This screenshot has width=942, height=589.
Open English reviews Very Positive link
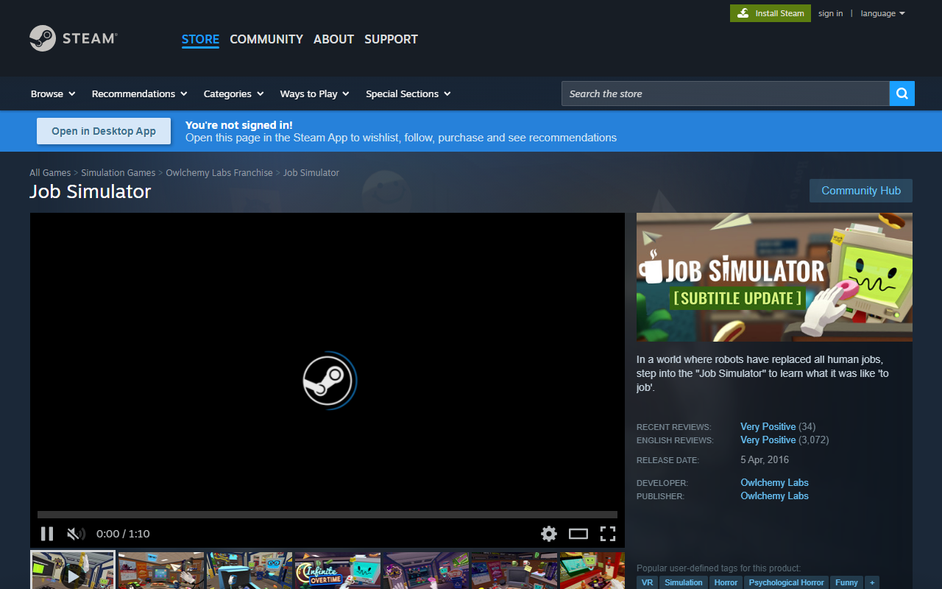coord(768,440)
